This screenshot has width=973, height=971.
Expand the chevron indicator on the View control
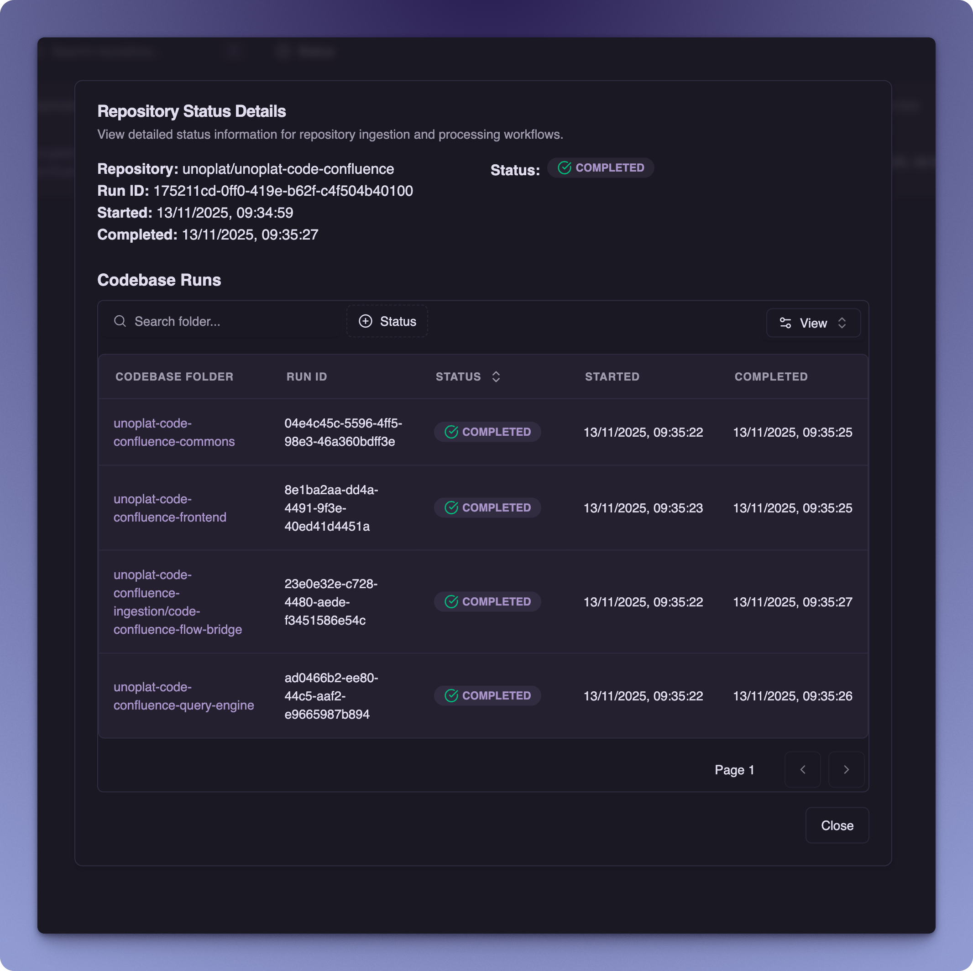[x=843, y=323]
